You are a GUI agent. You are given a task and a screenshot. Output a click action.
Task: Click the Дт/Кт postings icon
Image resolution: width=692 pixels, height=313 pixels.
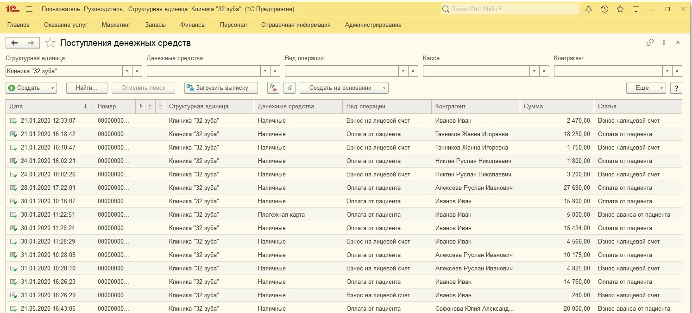click(x=273, y=88)
